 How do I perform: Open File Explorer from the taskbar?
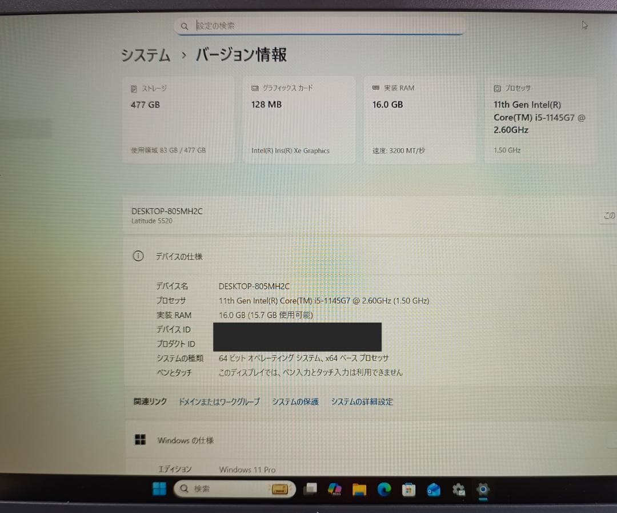click(360, 489)
